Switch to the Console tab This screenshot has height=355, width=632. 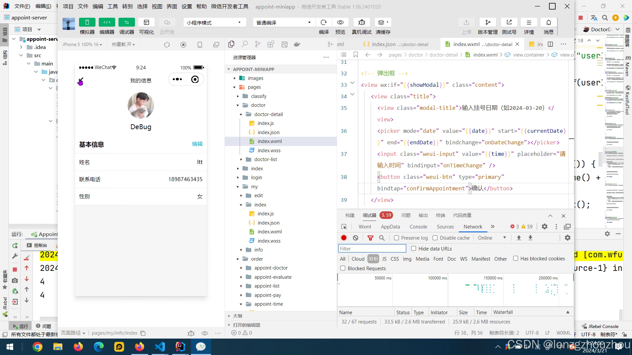[x=418, y=227]
